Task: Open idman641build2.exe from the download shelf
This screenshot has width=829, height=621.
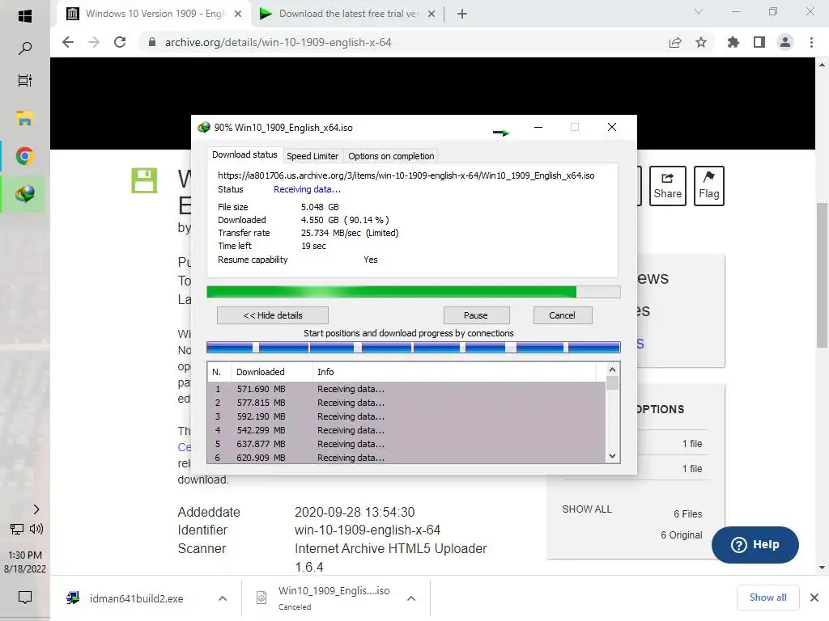Action: click(136, 598)
